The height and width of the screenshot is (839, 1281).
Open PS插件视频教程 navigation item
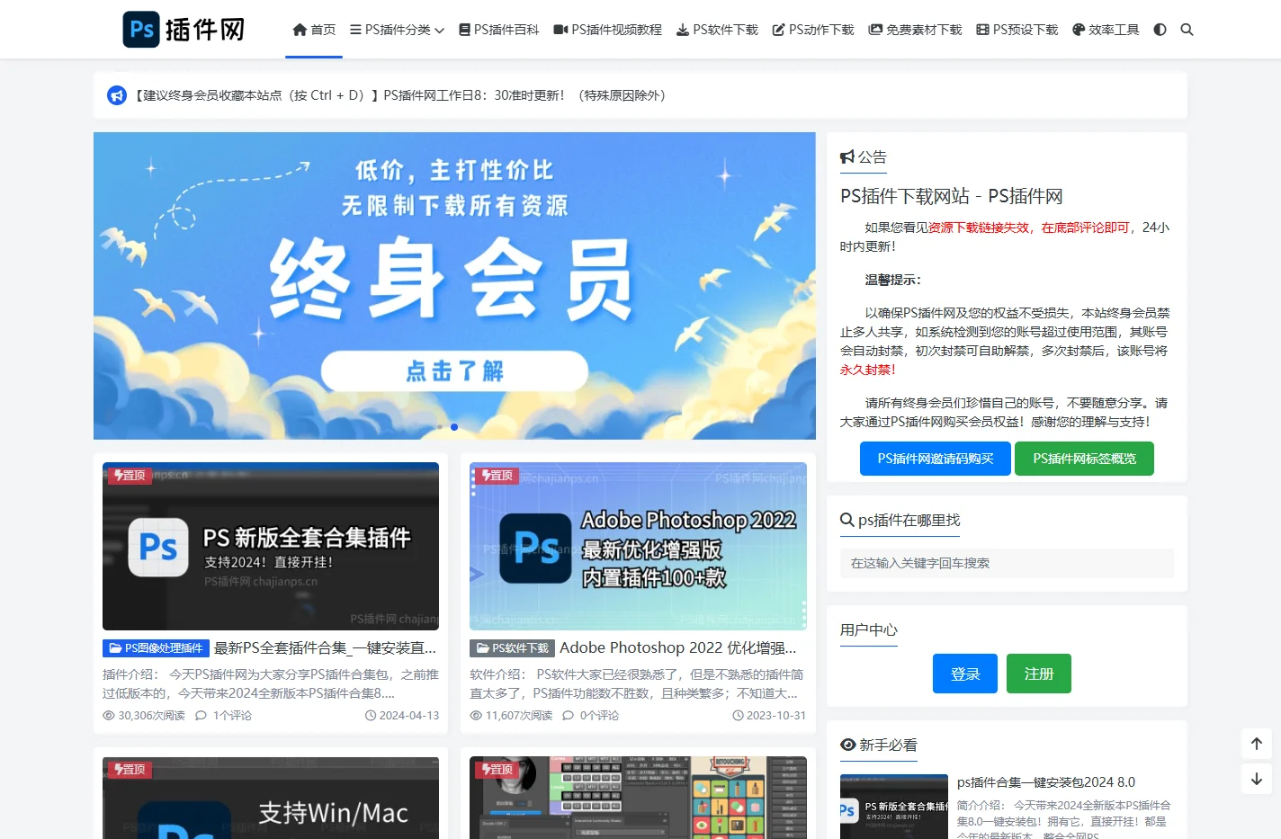click(x=607, y=30)
